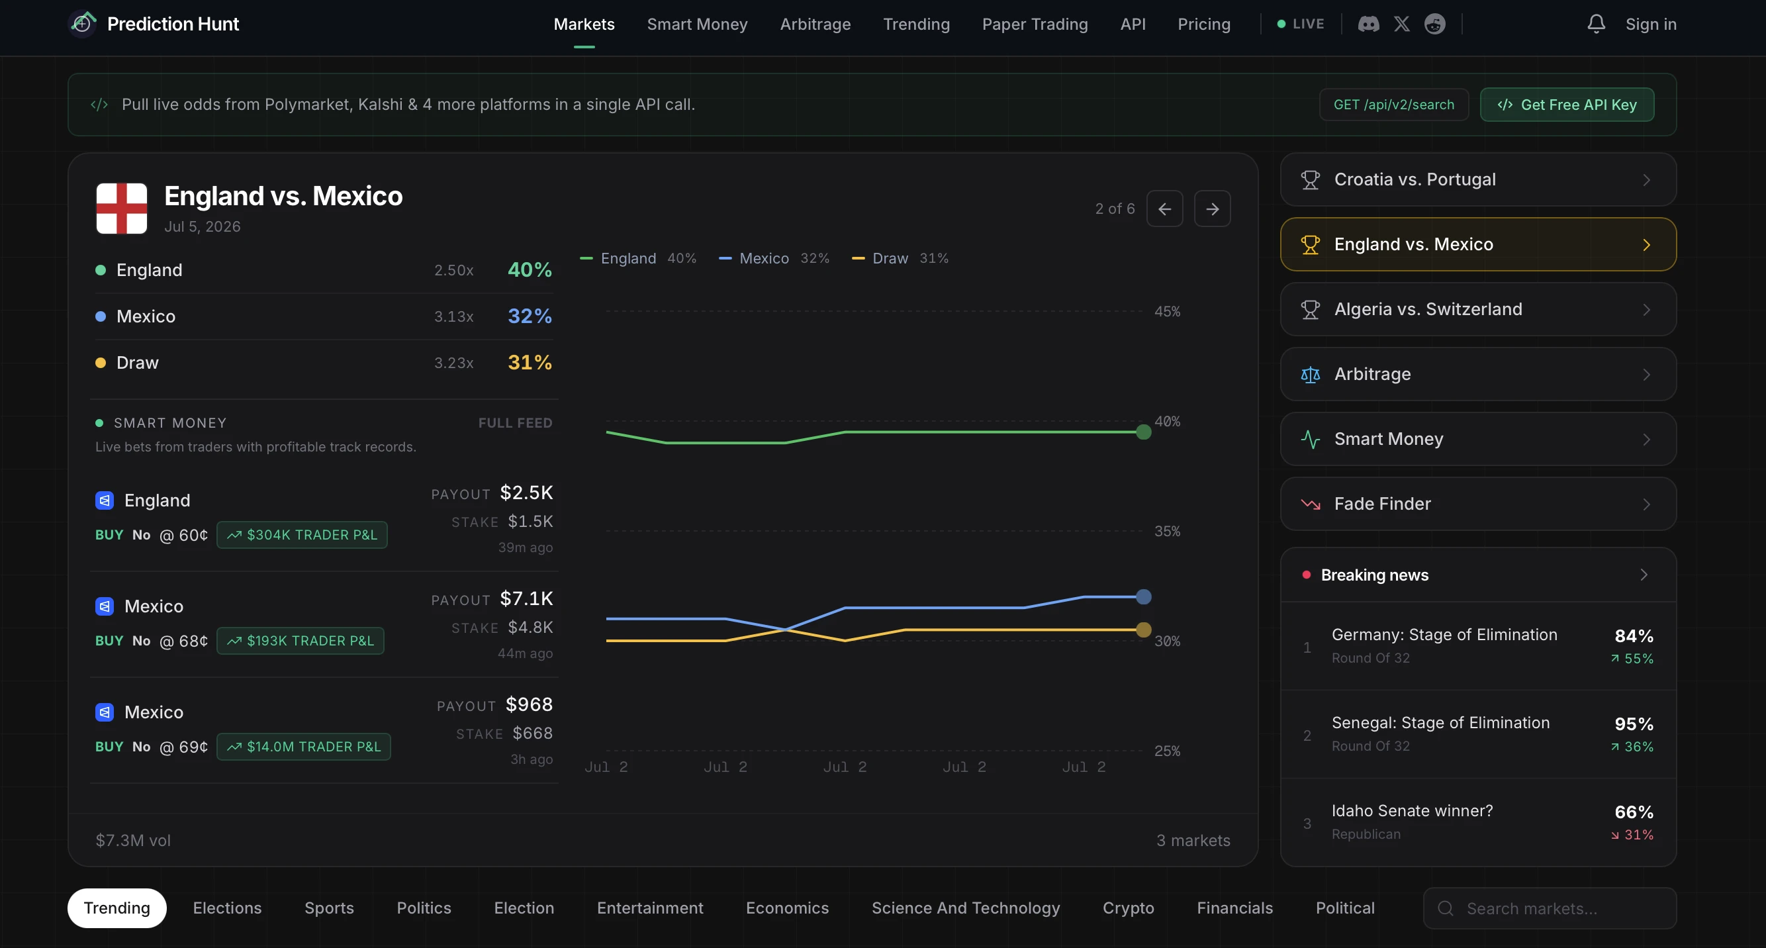The width and height of the screenshot is (1766, 948).
Task: Toggle the England series in chart legend
Action: pos(637,258)
